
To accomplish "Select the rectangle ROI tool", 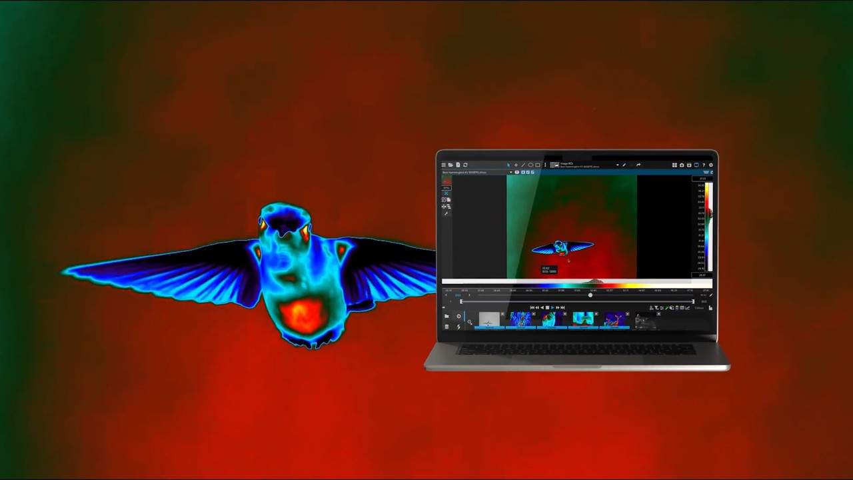I will [x=538, y=165].
